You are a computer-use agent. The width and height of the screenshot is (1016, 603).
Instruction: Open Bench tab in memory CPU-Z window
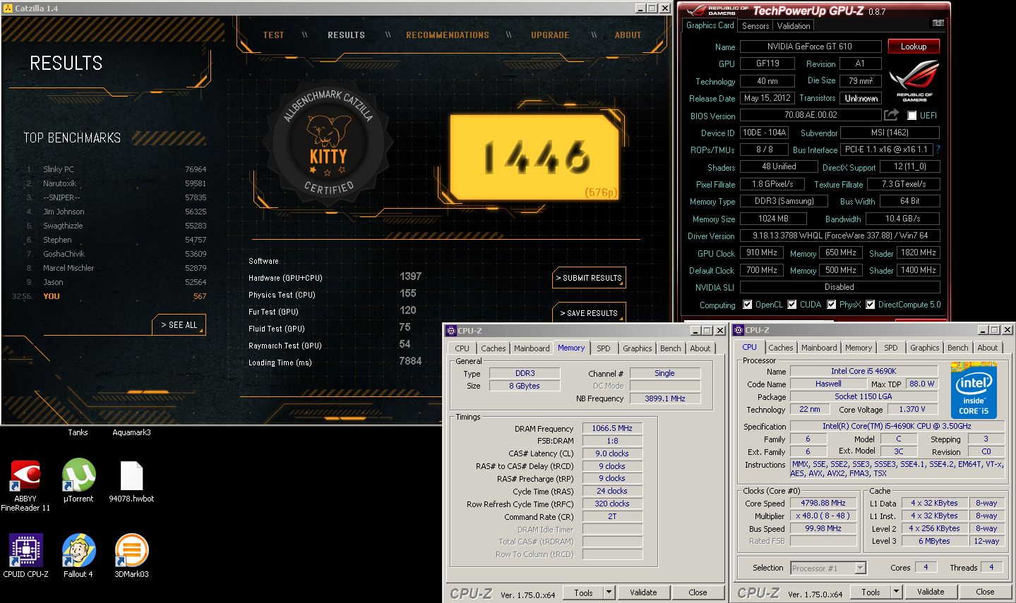[671, 348]
